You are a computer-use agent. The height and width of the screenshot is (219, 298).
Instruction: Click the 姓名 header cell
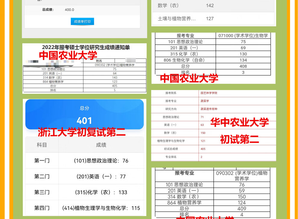pyautogui.click(x=99, y=61)
